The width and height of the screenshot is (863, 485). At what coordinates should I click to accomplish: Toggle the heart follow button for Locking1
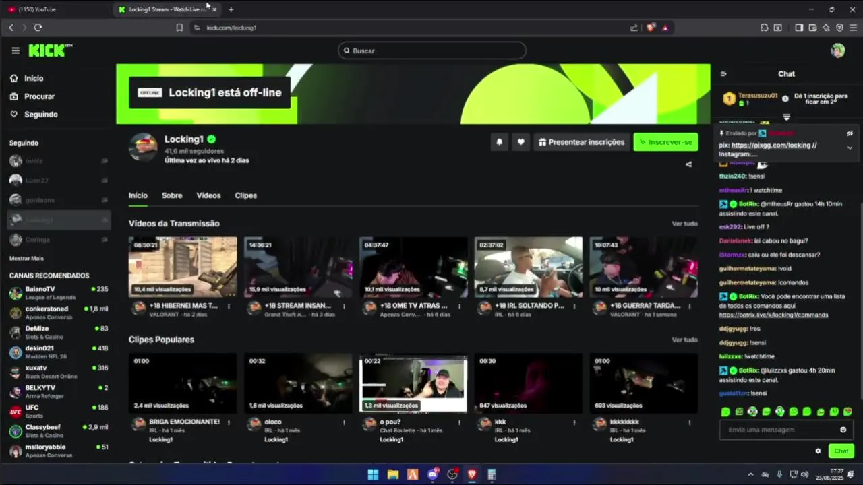tap(520, 142)
